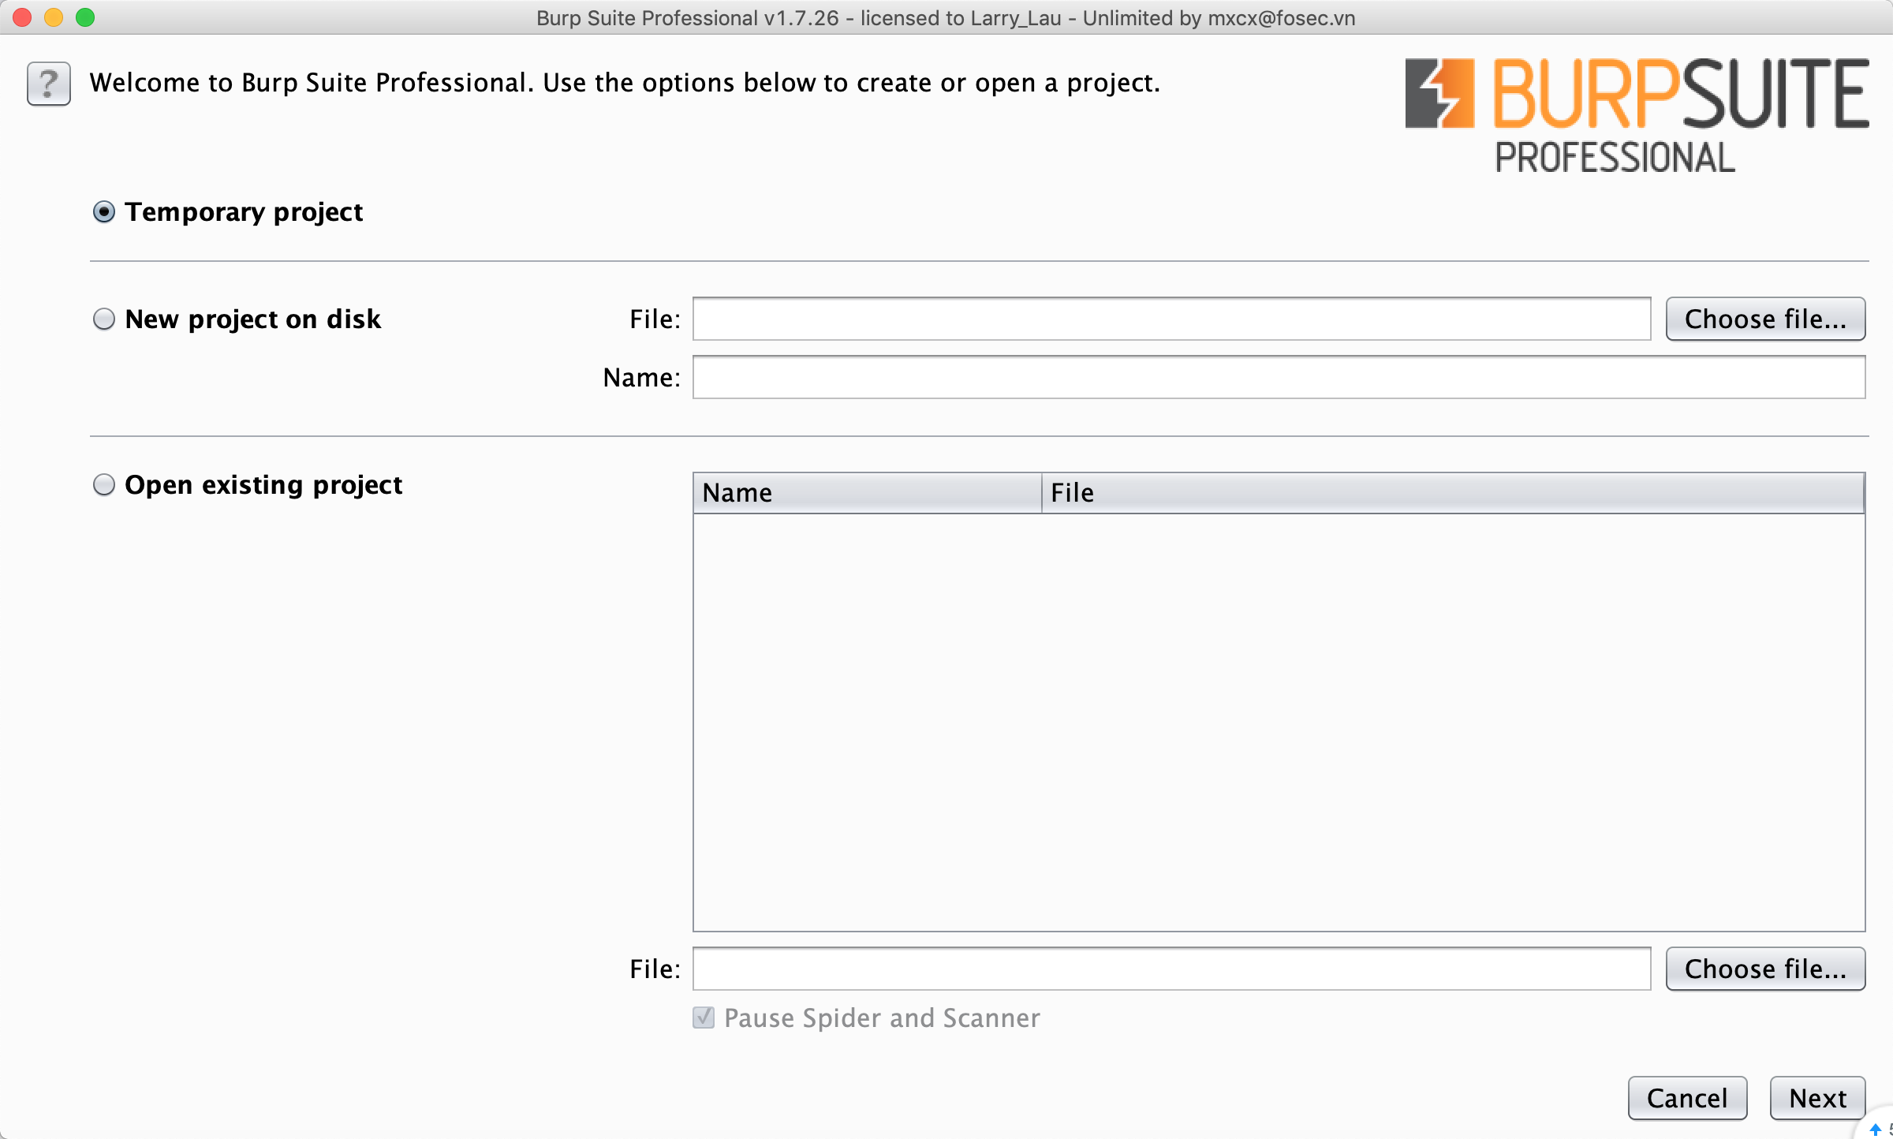Click the yellow minimize window button
Image resolution: width=1893 pixels, height=1139 pixels.
54,17
